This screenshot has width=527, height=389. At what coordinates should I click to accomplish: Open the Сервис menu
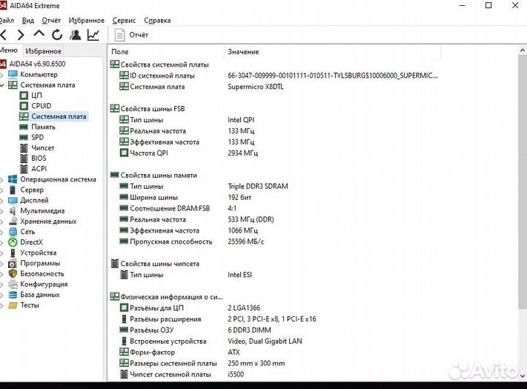click(124, 20)
